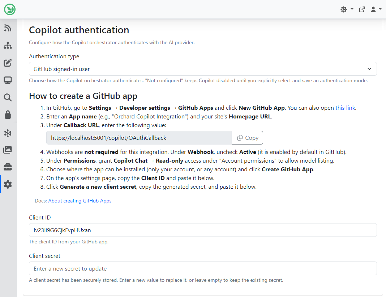Image resolution: width=386 pixels, height=297 pixels.
Task: Click the Client ID input field
Action: [x=203, y=230]
